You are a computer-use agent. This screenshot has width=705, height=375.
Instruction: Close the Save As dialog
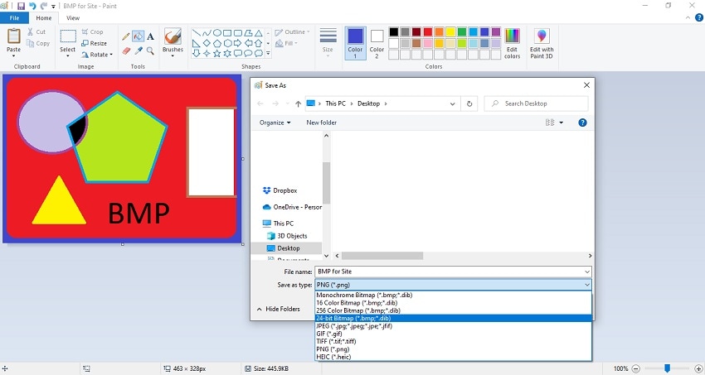[x=586, y=85]
